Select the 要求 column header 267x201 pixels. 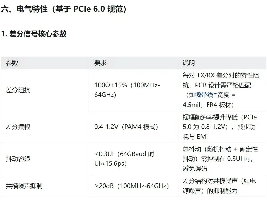click(101, 63)
